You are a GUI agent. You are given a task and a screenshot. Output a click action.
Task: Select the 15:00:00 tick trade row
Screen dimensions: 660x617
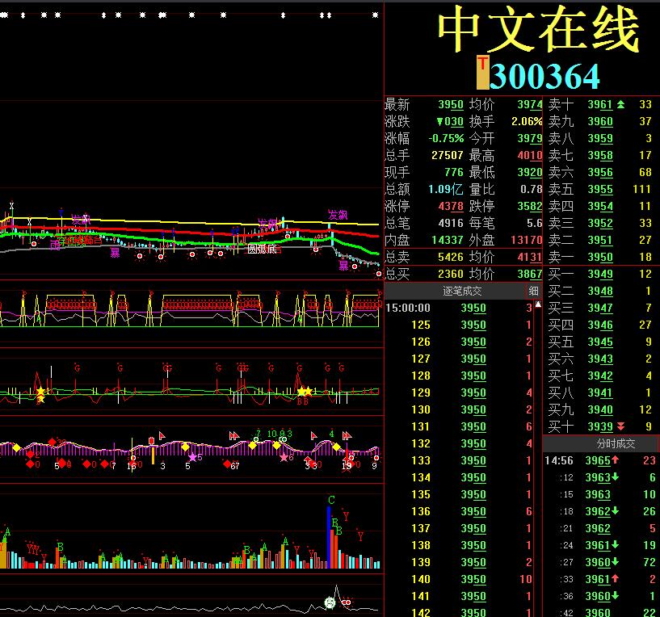[459, 308]
